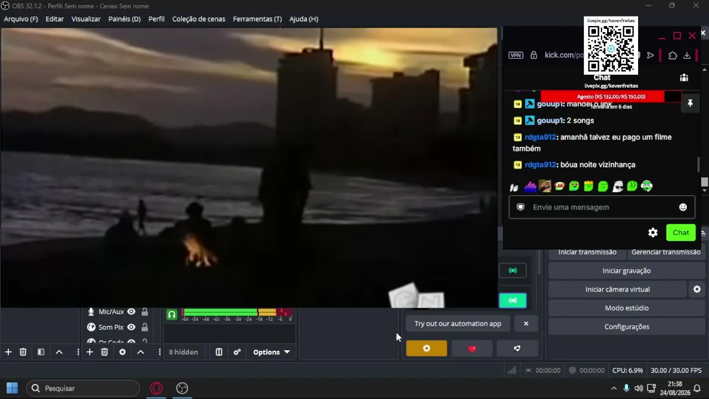The image size is (709, 399).
Task: Open the Coleção de cenas menu
Action: click(199, 19)
